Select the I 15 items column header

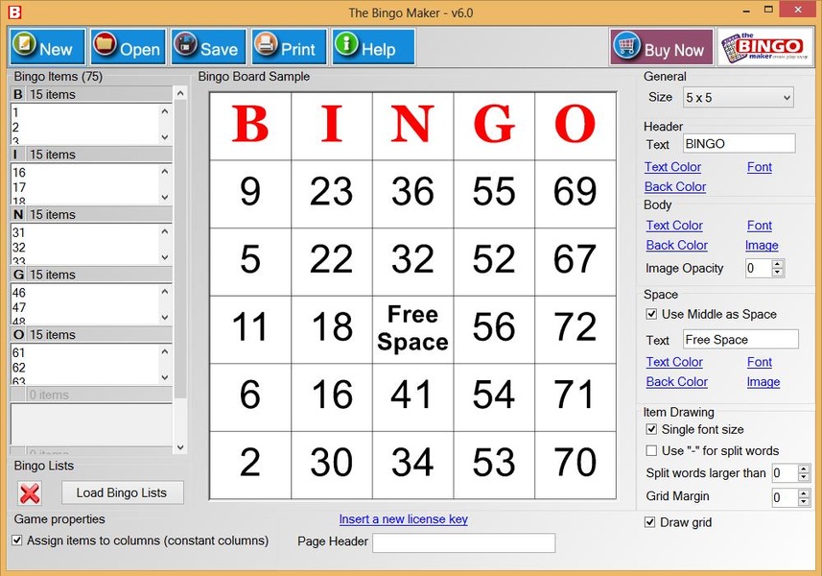[91, 155]
